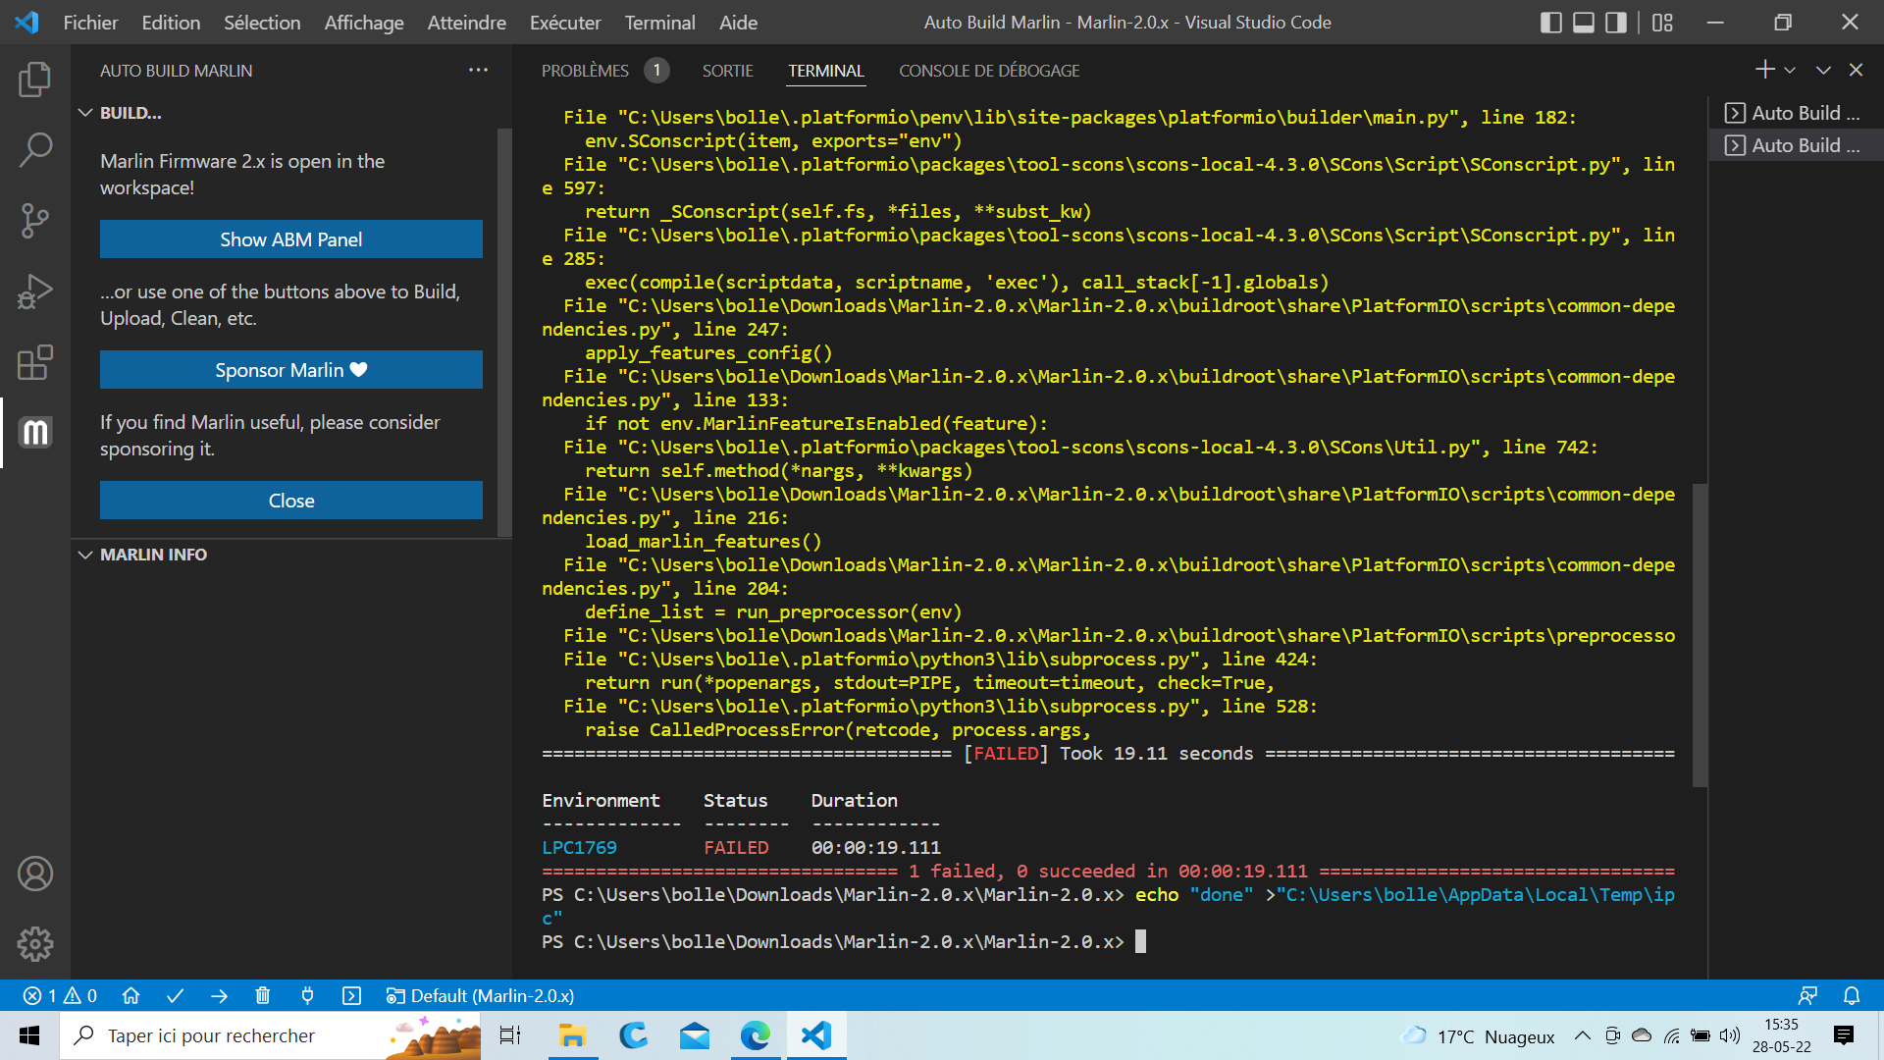Open Run and Debug view icon
The width and height of the screenshot is (1884, 1060).
click(34, 291)
